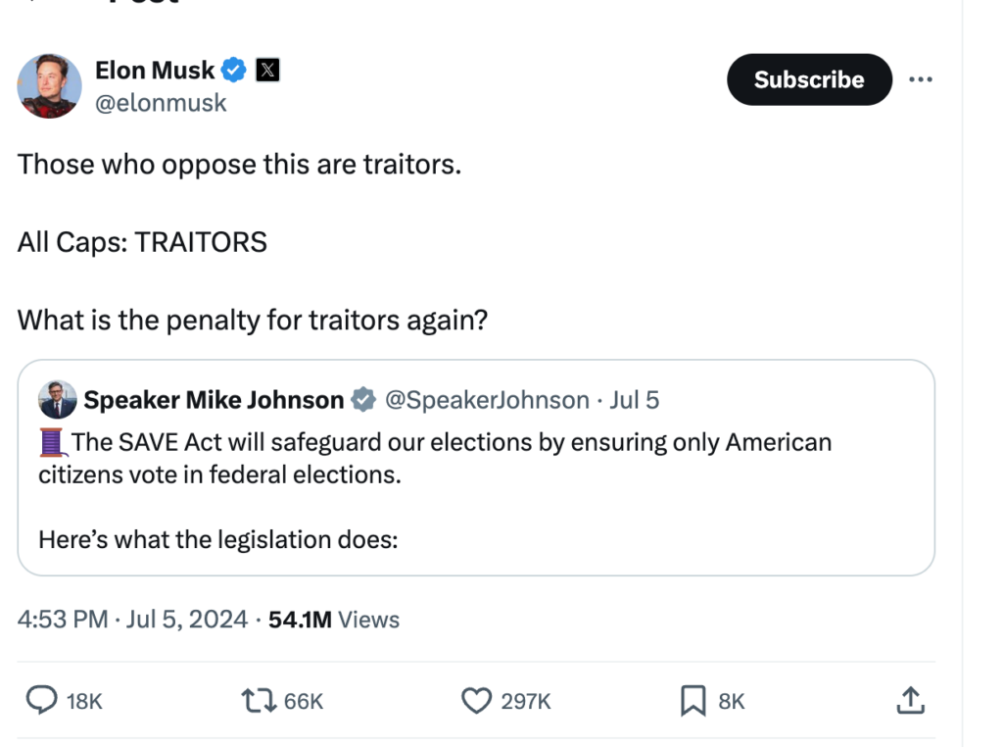Image resolution: width=1003 pixels, height=747 pixels.
Task: Click the X affiliation badge icon
Action: point(267,70)
